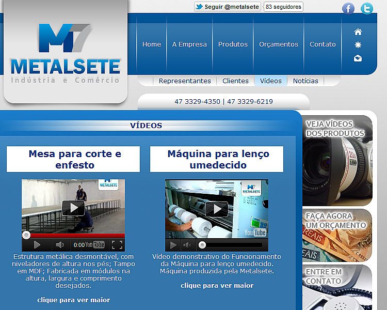
Task: Open the Entre em contato banner
Action: [x=337, y=287]
